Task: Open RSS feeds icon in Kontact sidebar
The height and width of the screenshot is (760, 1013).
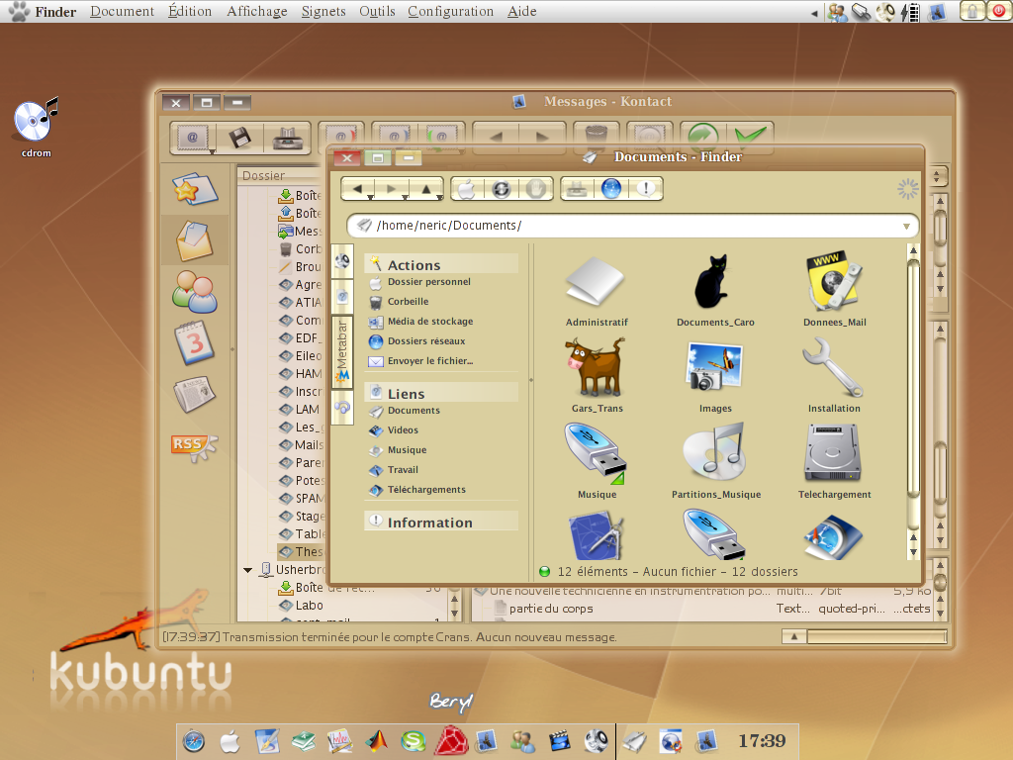Action: [x=195, y=446]
